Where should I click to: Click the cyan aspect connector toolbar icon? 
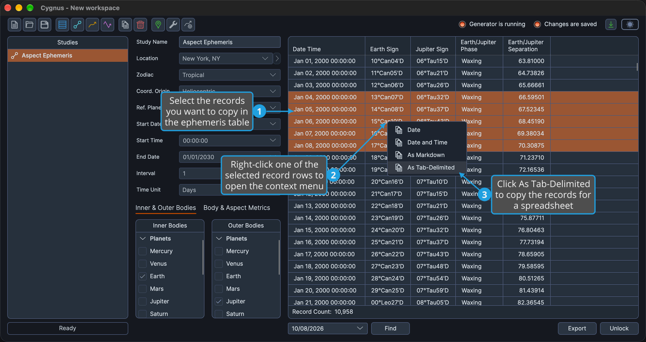[77, 25]
